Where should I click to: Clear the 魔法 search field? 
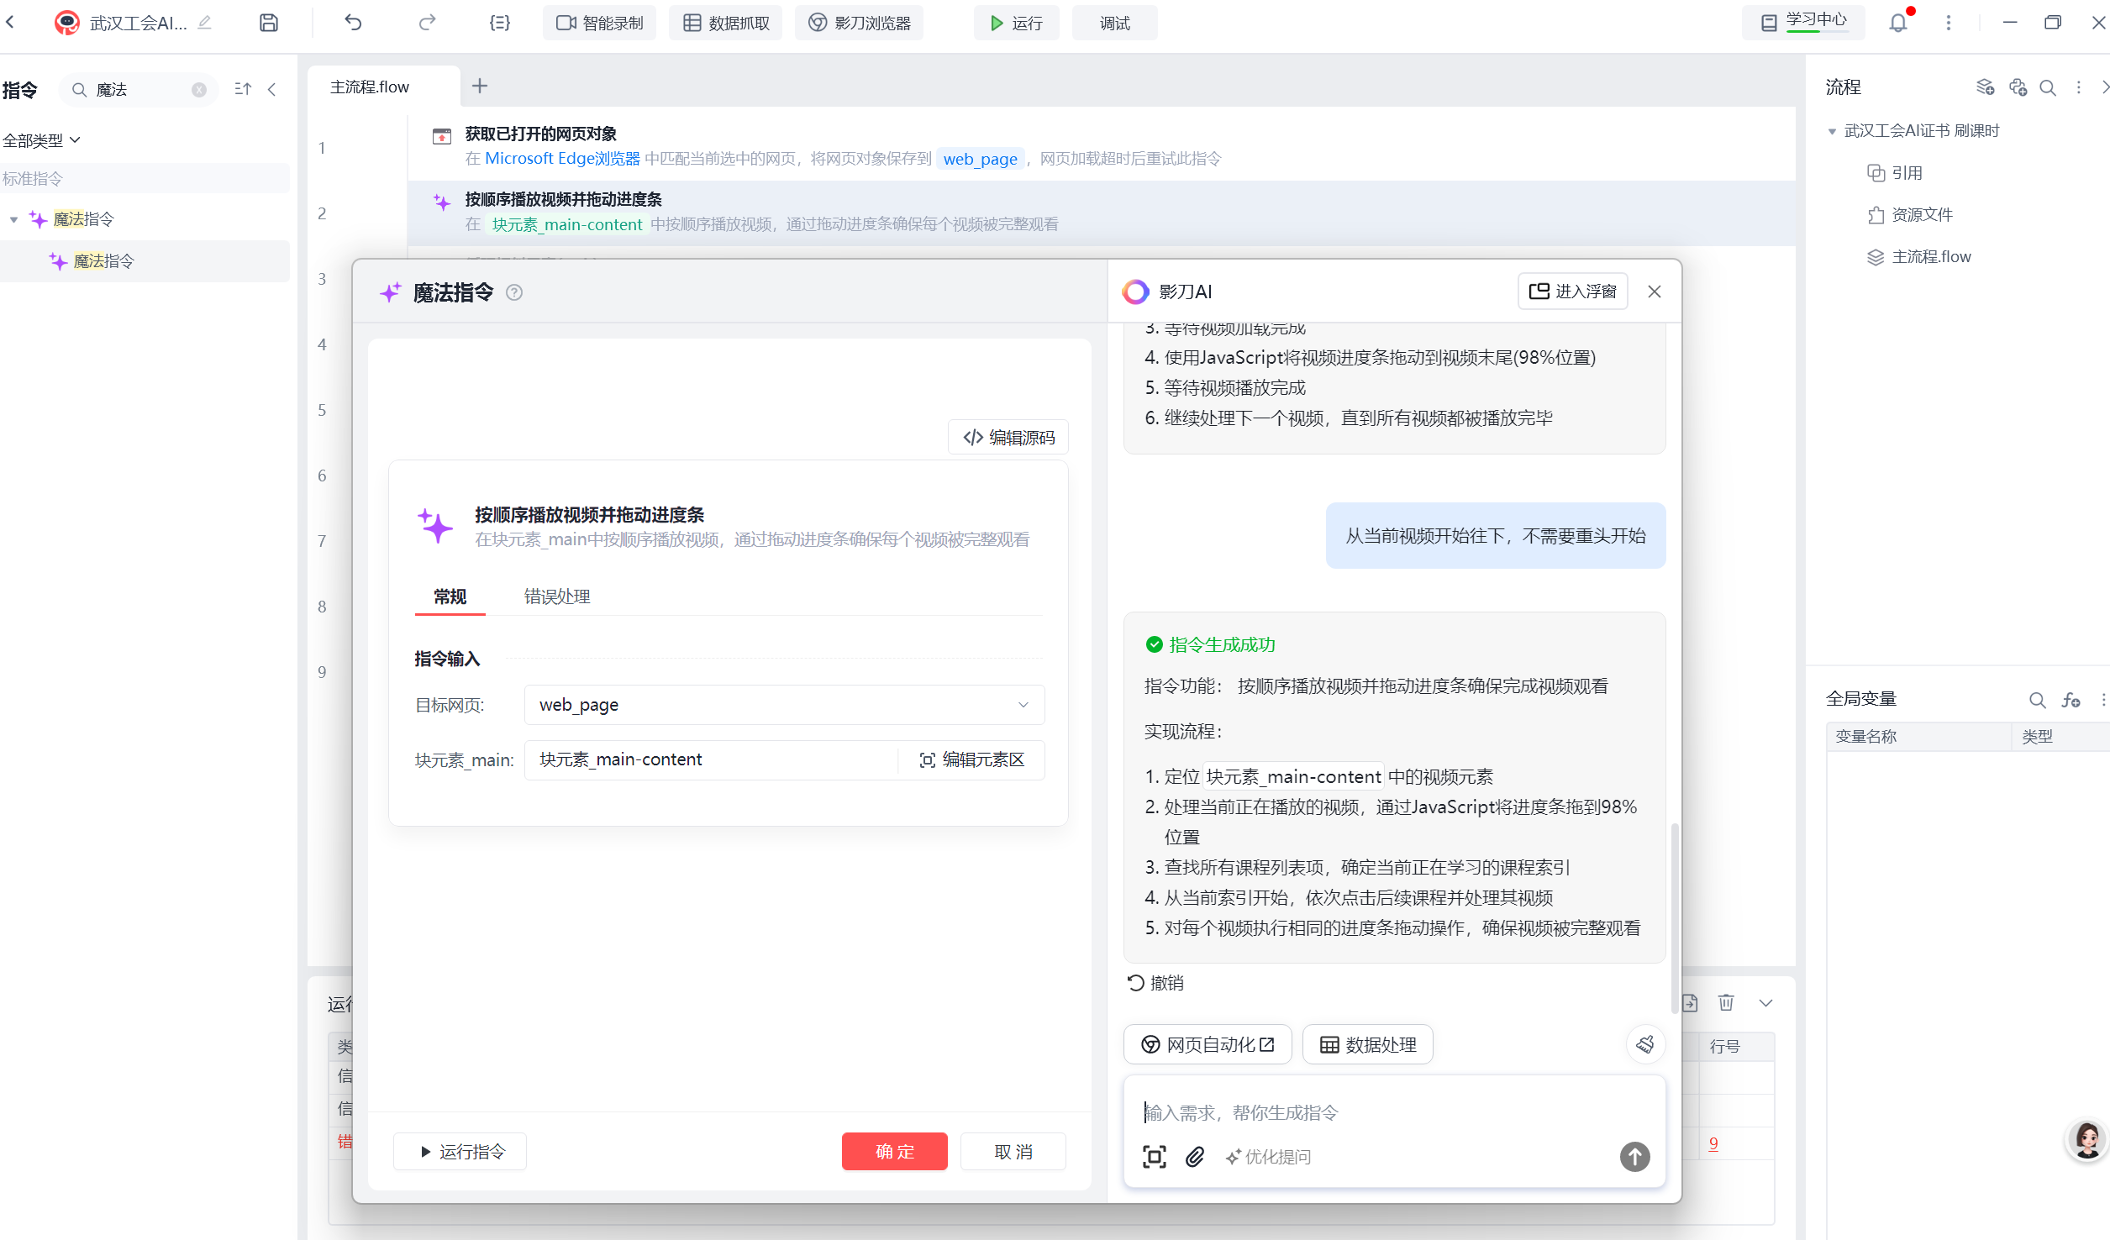coord(199,90)
